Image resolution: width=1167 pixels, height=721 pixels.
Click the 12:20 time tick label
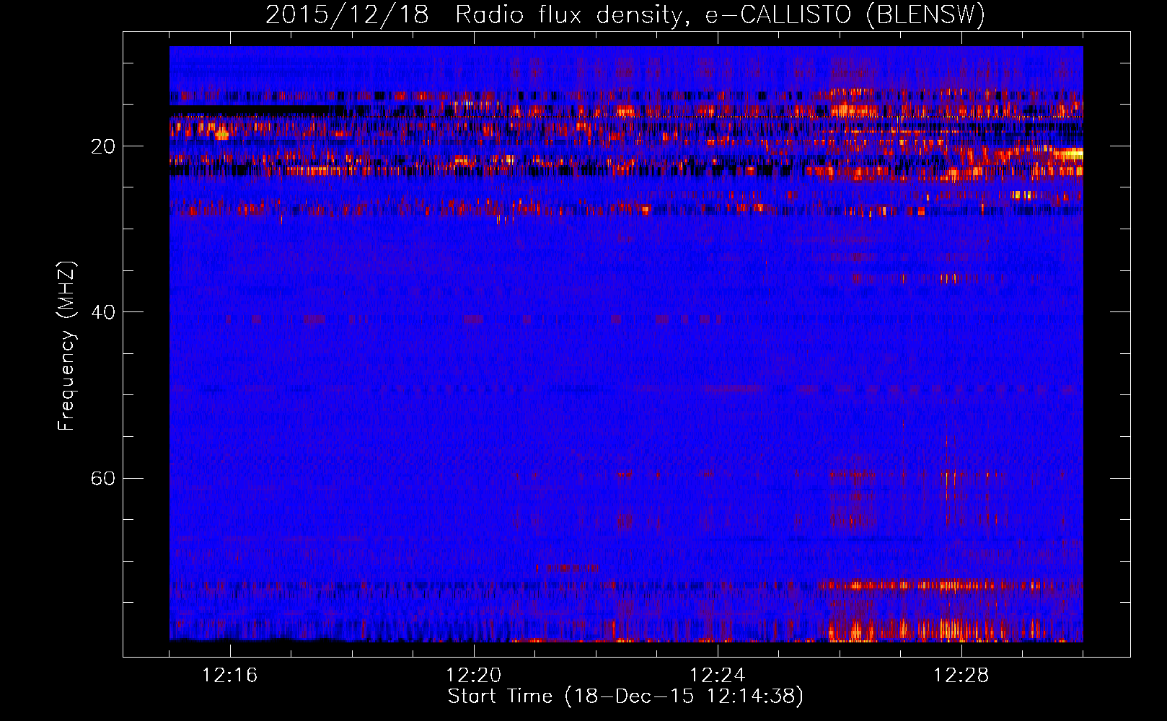coord(474,676)
